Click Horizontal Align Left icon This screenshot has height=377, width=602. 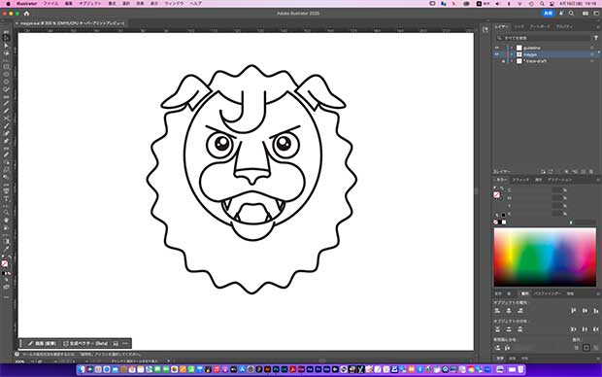497,311
